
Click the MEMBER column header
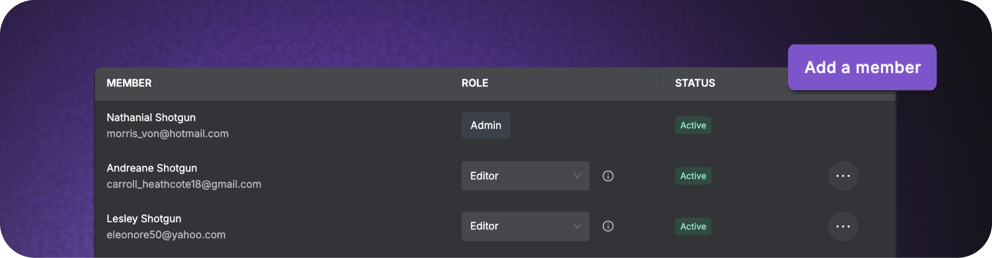point(129,83)
